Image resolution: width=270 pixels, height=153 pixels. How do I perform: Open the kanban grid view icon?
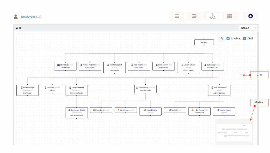[x=229, y=16]
